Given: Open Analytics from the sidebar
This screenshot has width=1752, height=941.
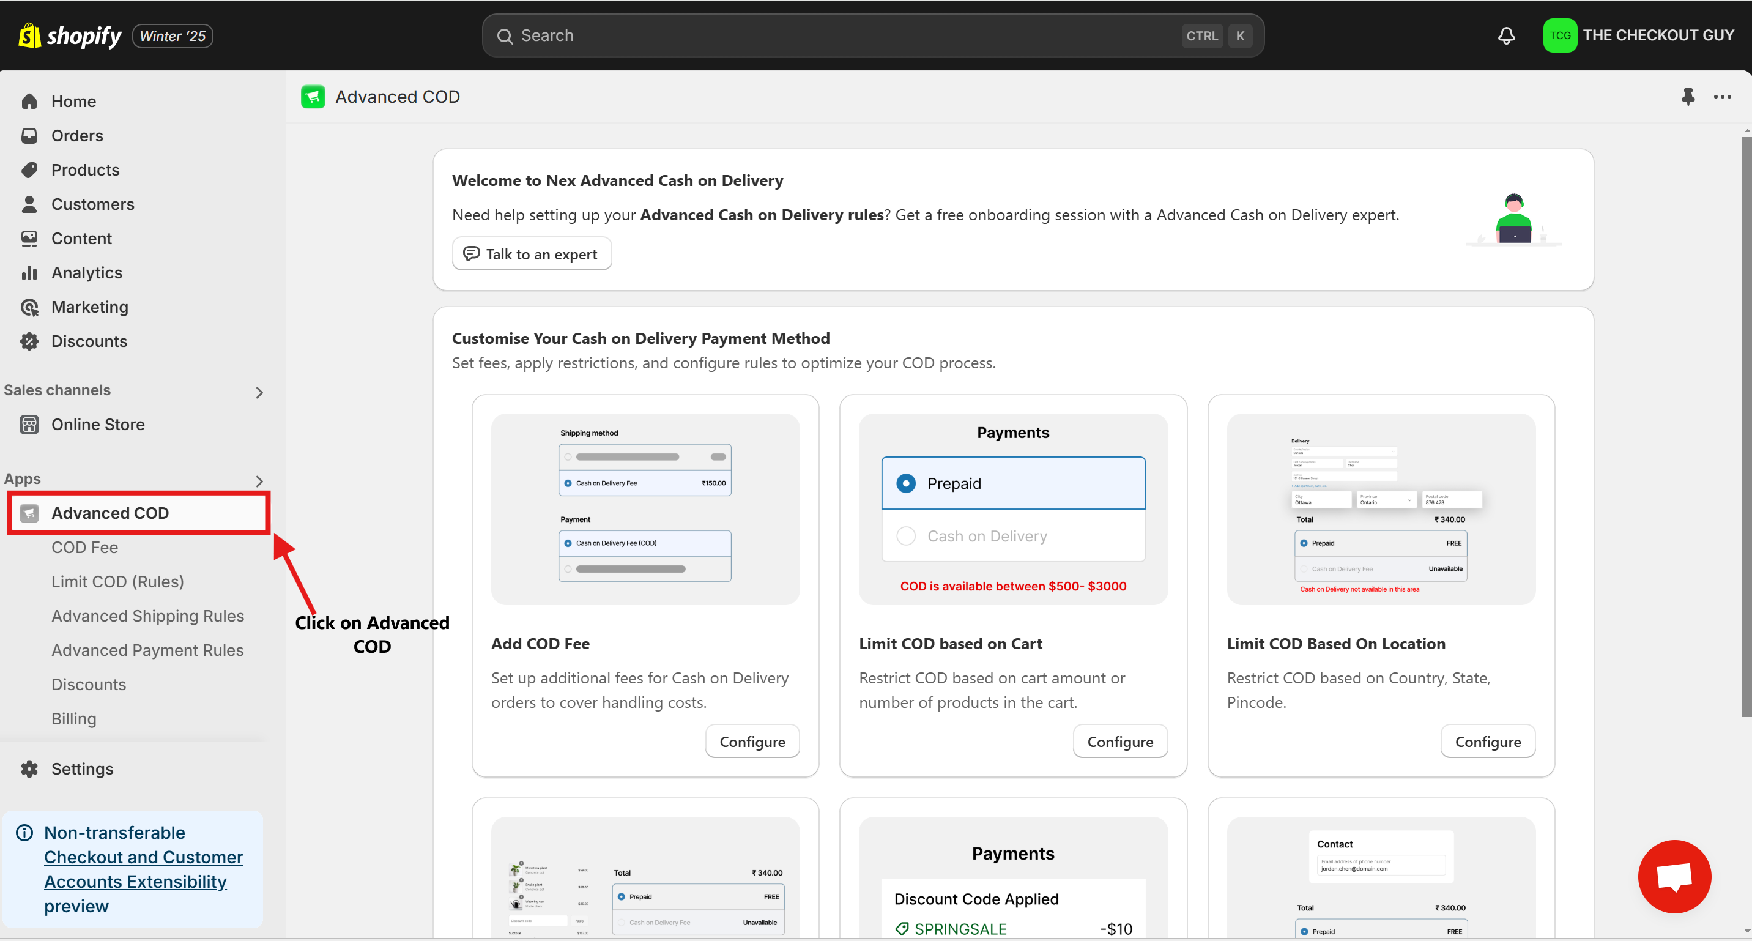Looking at the screenshot, I should click(x=86, y=273).
